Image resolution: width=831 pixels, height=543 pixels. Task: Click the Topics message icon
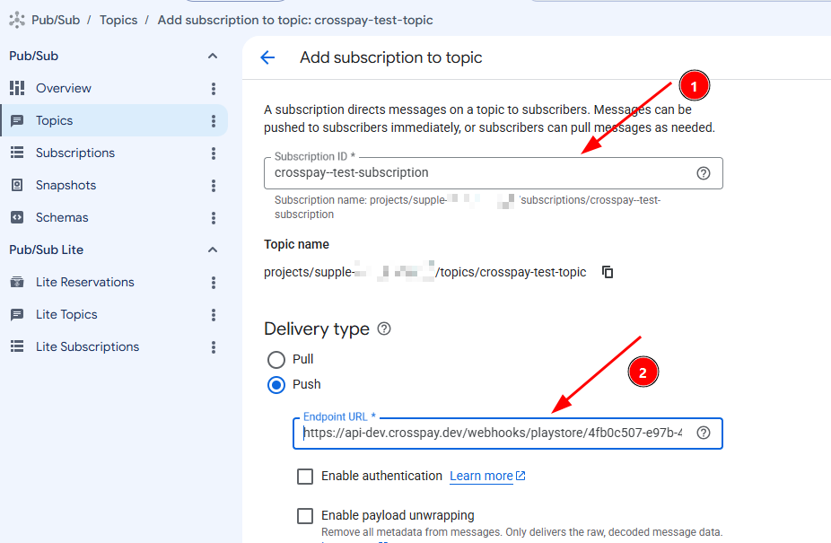[x=17, y=120]
